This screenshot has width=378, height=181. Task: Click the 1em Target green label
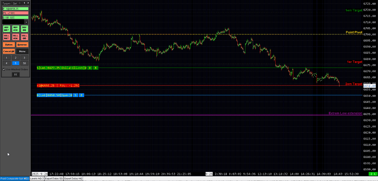(x=354, y=10)
